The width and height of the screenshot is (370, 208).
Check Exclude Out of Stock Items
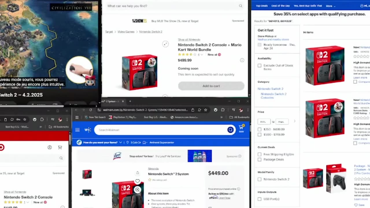pyautogui.click(x=259, y=66)
